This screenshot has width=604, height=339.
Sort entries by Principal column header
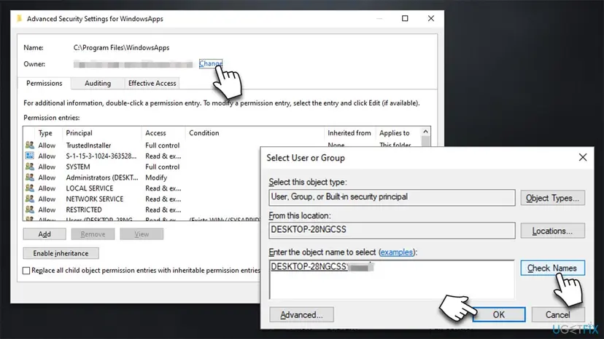[102, 133]
